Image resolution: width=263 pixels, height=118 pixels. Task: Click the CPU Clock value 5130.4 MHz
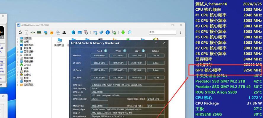point(127,92)
